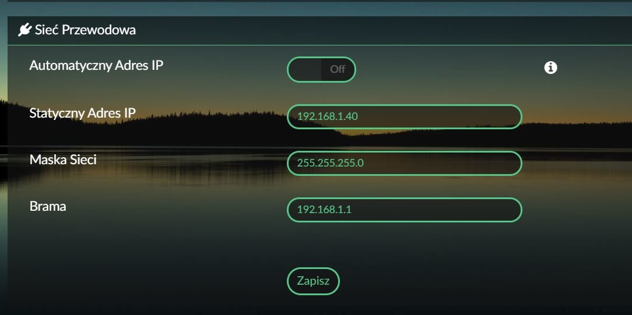Select the Sieć Przewodowa section title
Image resolution: width=632 pixels, height=315 pixels.
pos(85,30)
